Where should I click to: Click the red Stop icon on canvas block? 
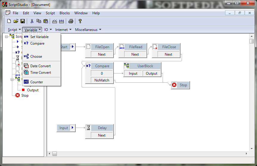(174, 85)
